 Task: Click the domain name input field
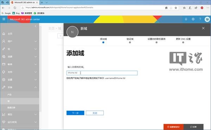[102, 73]
